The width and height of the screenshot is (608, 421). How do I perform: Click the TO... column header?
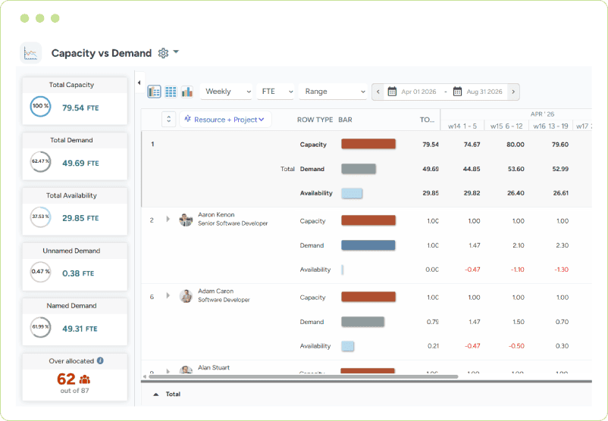(427, 120)
